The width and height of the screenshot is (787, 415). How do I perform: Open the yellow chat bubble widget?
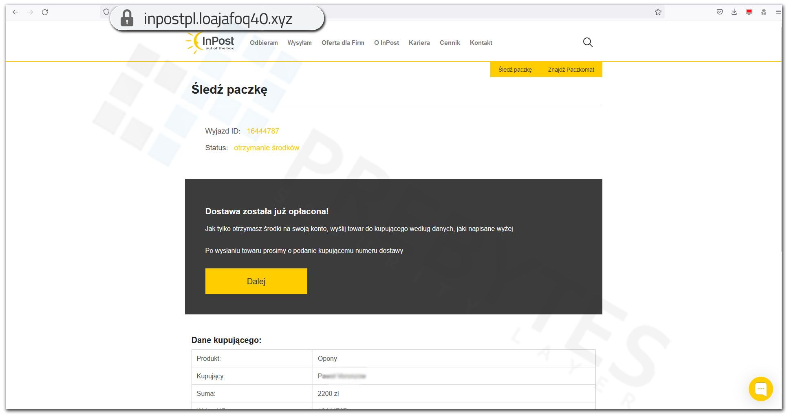(x=761, y=389)
